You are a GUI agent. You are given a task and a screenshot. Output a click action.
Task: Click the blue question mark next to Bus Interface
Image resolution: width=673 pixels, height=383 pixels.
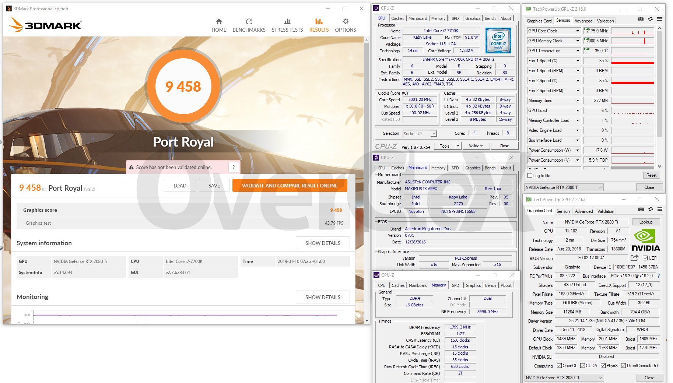click(x=659, y=276)
